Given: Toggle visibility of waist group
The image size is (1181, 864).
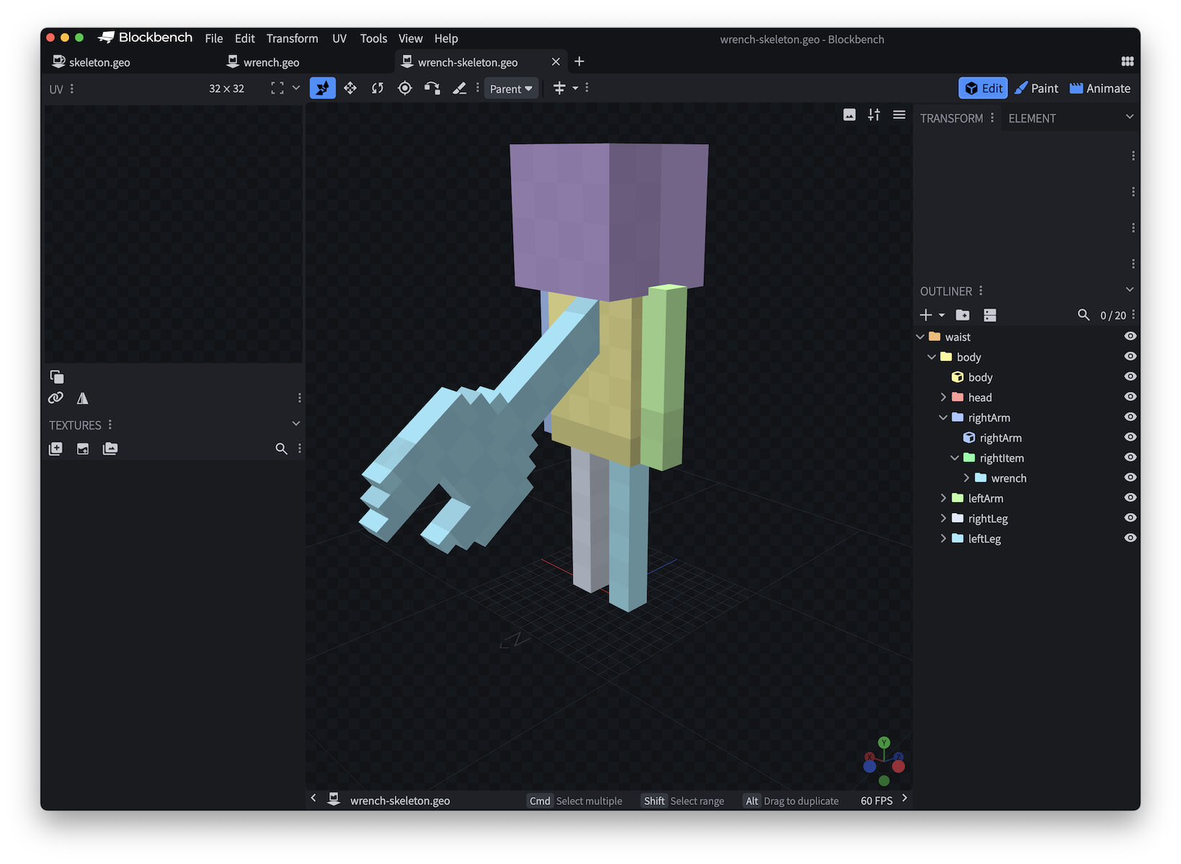Looking at the screenshot, I should coord(1131,337).
